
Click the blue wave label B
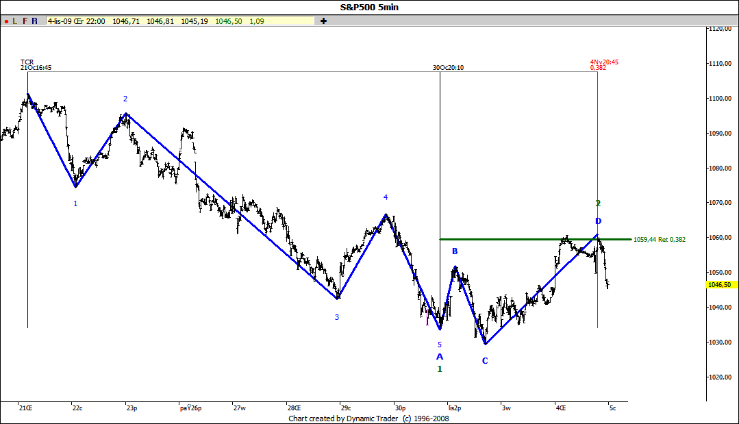455,251
